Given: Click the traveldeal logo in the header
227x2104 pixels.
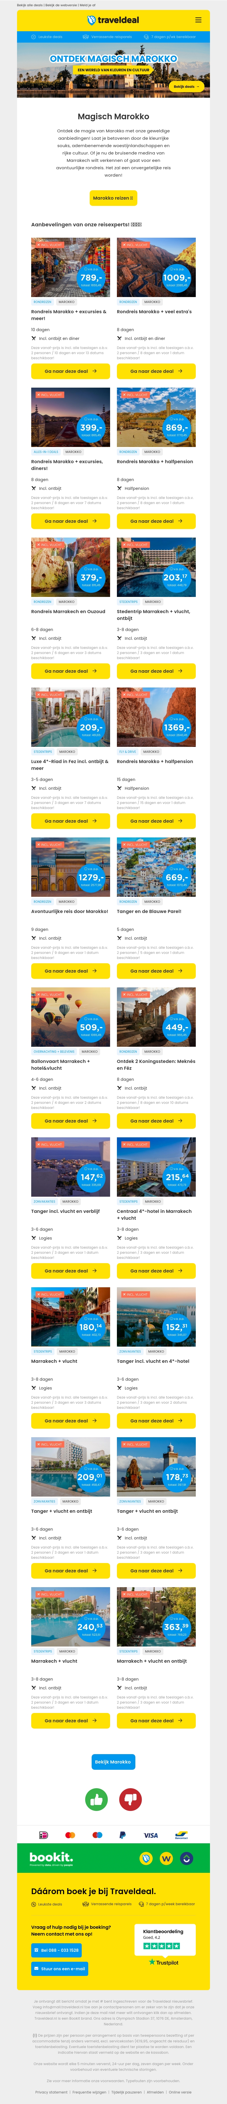Looking at the screenshot, I should point(113,20).
